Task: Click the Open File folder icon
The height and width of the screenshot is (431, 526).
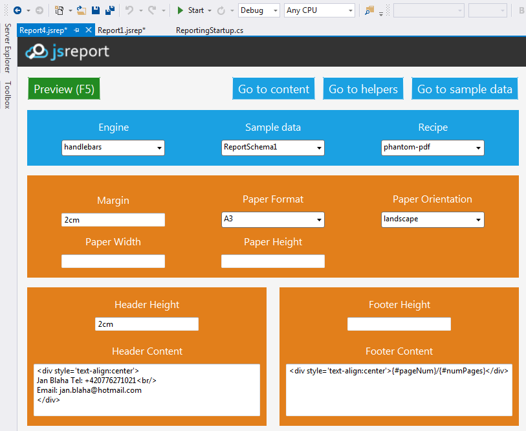Action: [x=81, y=10]
